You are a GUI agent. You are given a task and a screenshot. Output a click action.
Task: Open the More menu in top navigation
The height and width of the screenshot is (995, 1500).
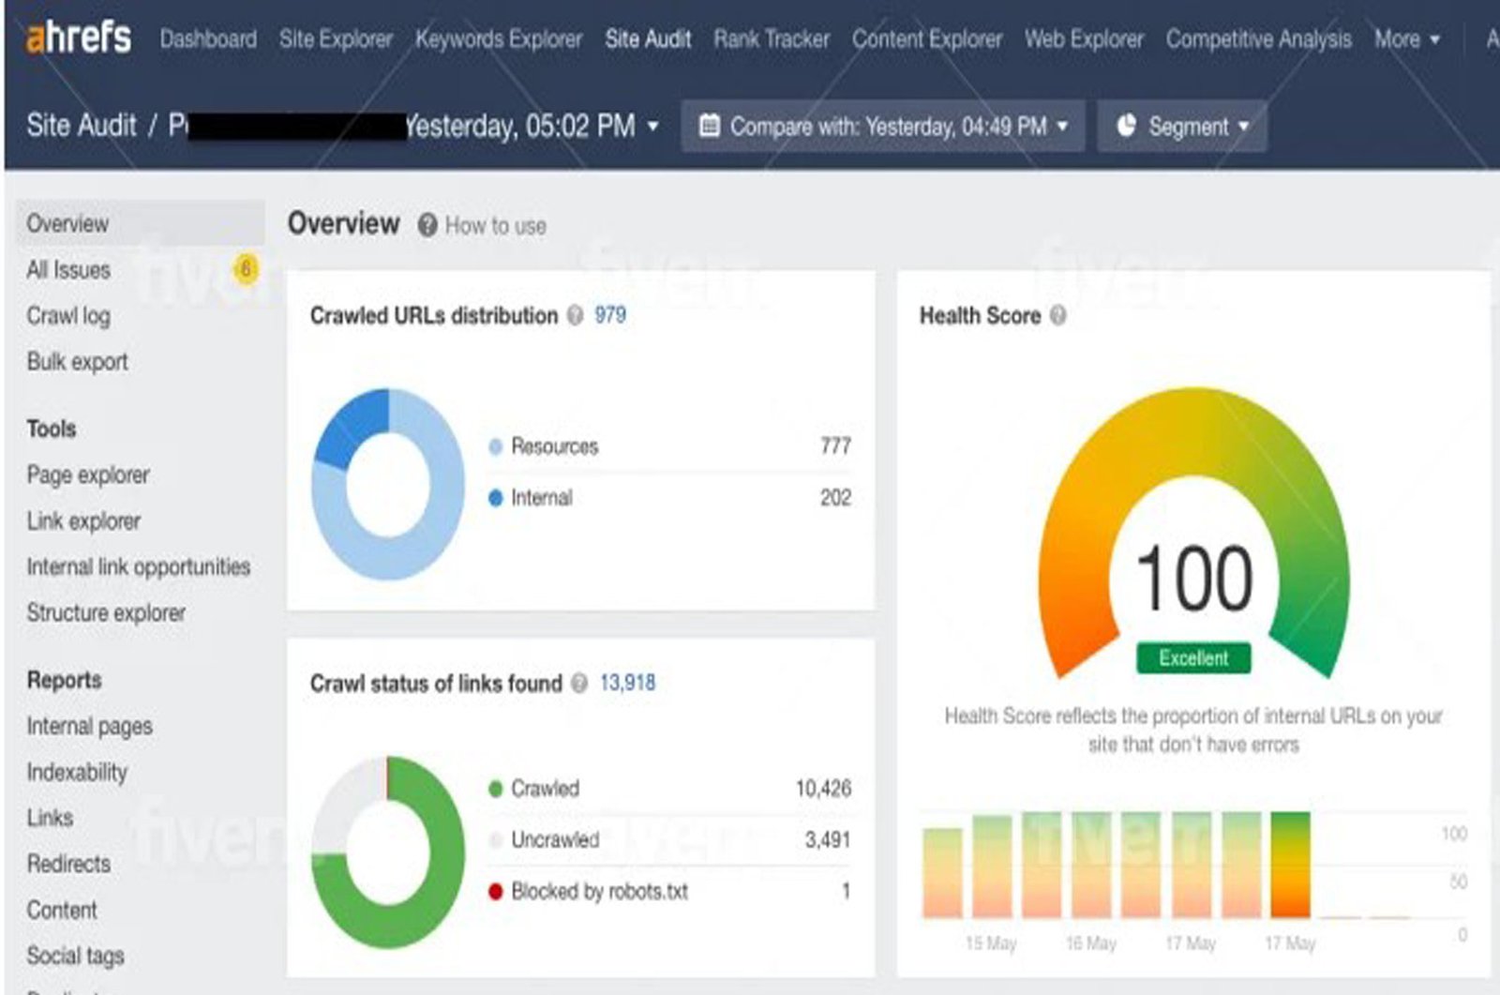click(x=1406, y=39)
